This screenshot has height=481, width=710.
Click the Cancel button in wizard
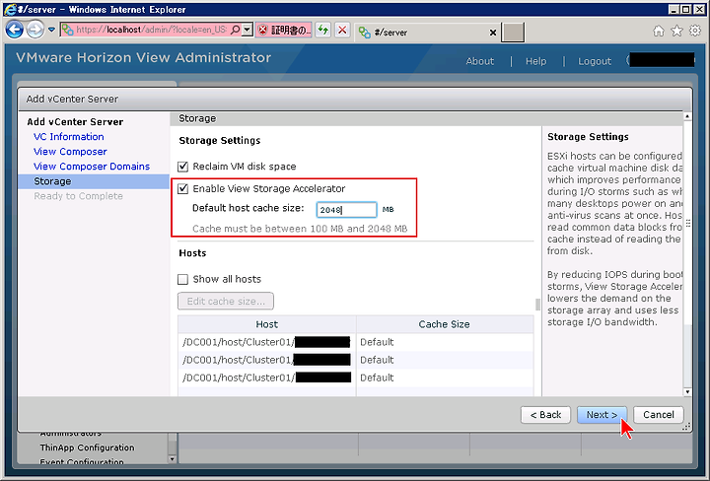pyautogui.click(x=659, y=415)
